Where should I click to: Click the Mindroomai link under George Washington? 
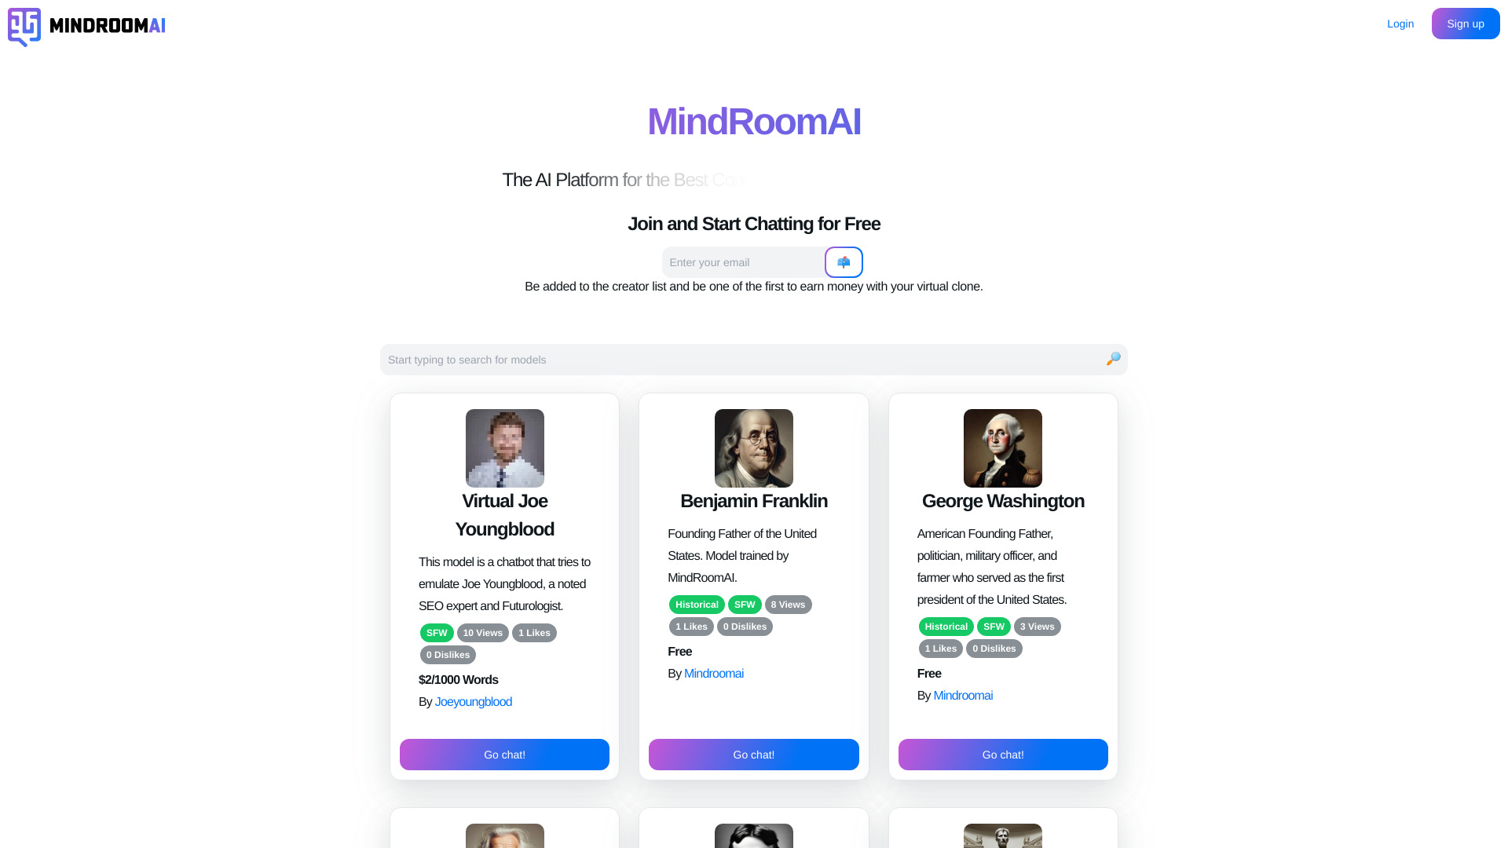pos(963,695)
